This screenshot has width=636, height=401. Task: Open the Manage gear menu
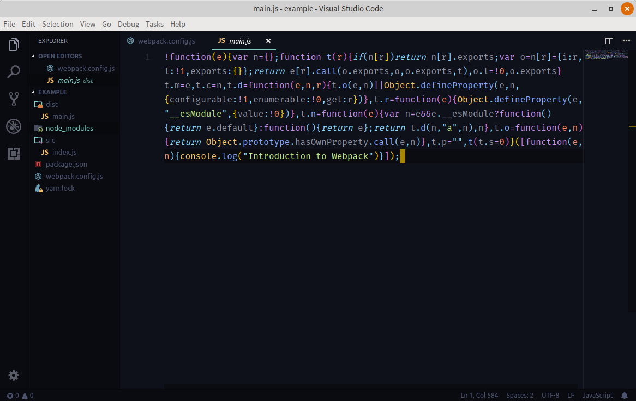[x=14, y=375]
